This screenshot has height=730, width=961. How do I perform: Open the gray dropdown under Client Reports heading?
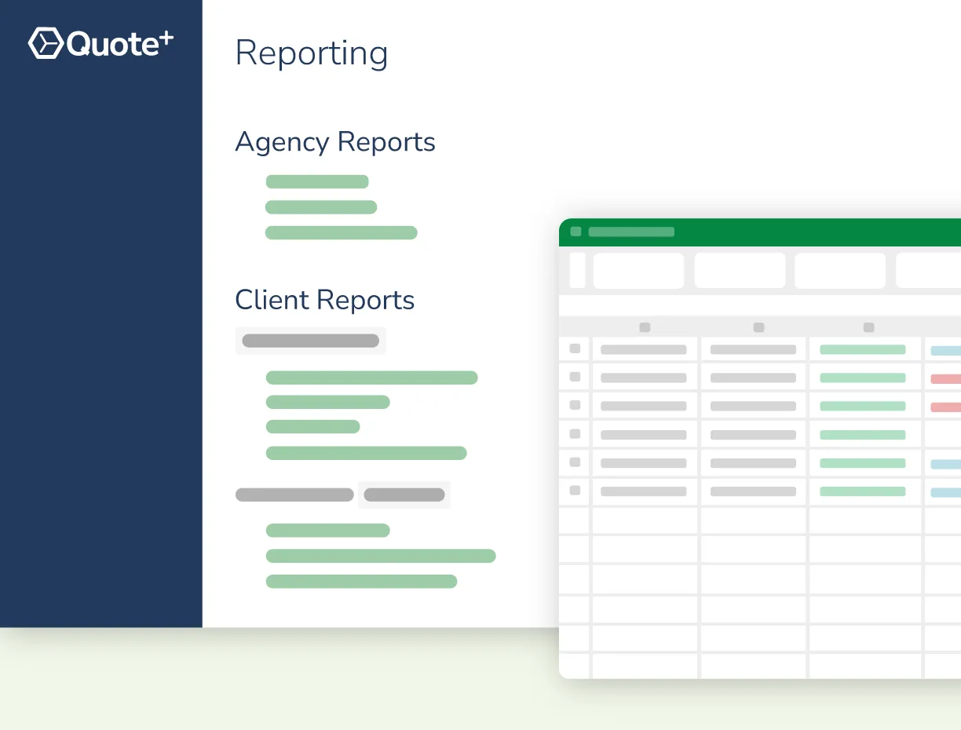point(311,341)
